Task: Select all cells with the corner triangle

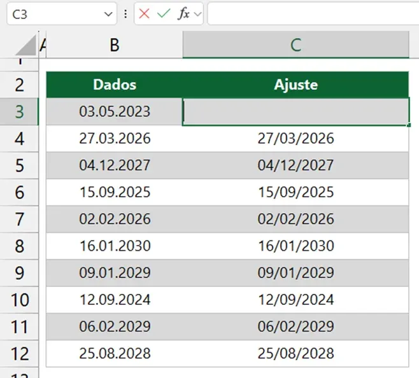Action: [26, 45]
